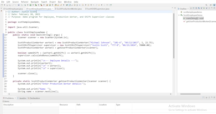Open the External Tools dropdown arrow
Viewport: 216px width, 114px height.
tap(44, 5)
